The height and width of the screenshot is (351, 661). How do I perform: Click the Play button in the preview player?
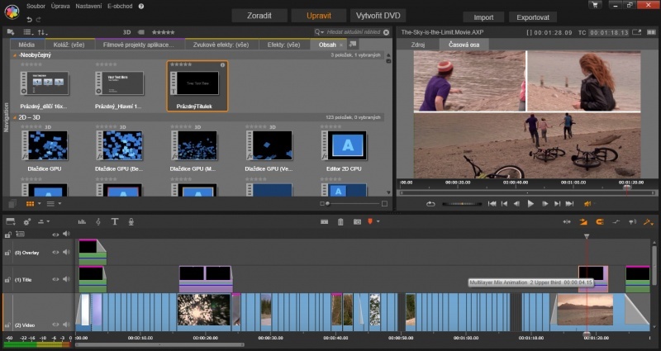(x=530, y=203)
